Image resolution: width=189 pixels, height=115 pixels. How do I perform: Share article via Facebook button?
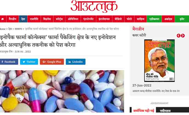point(9,62)
